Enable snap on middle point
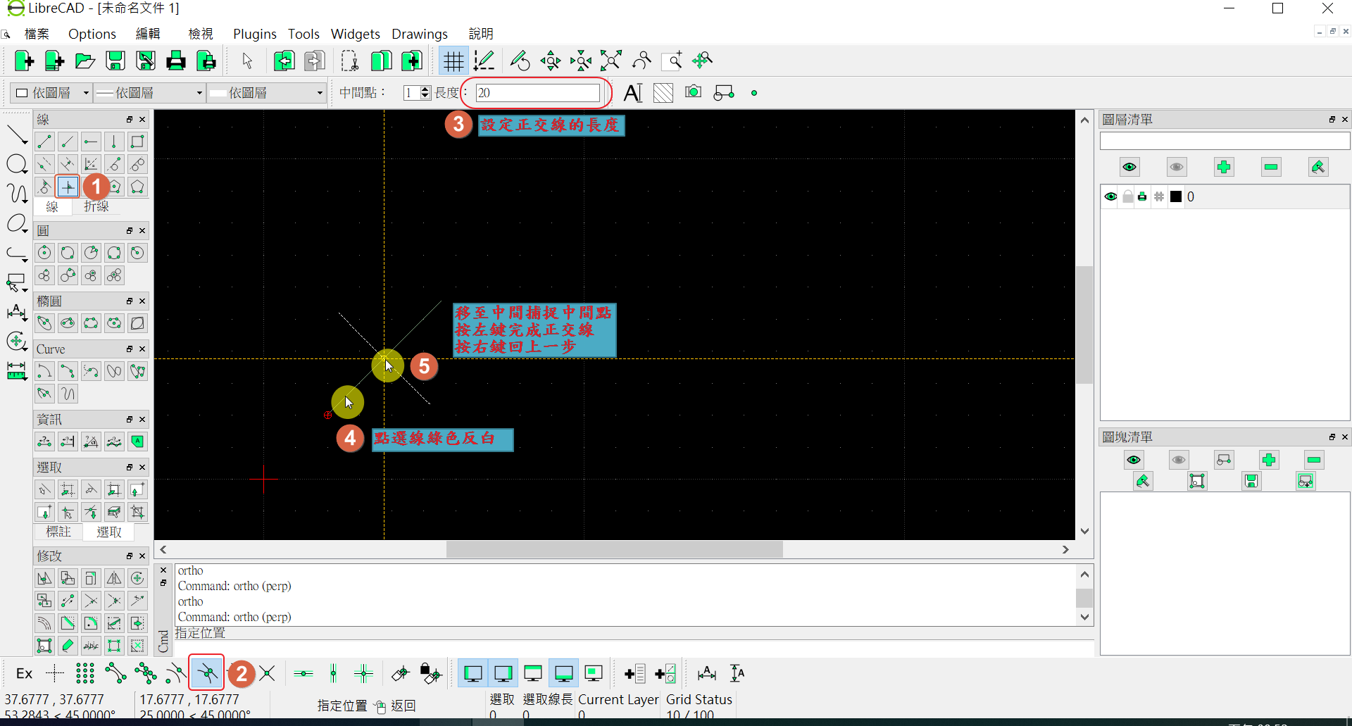1352x726 pixels. tap(206, 673)
